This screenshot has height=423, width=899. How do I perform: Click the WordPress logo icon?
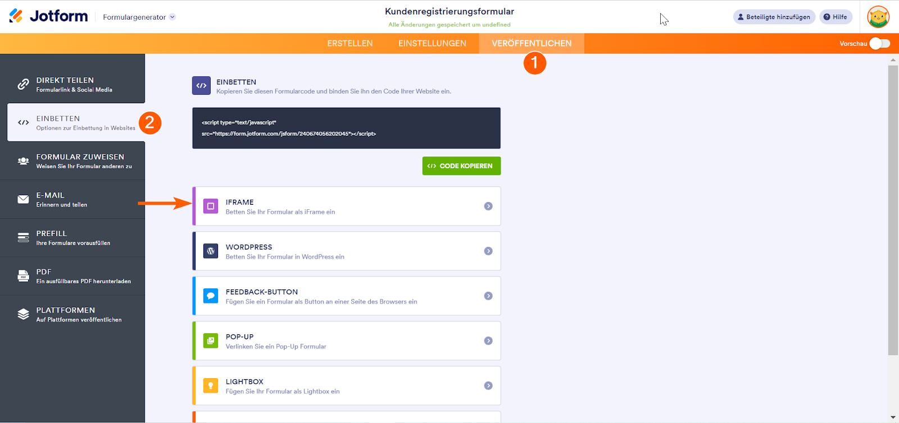click(211, 251)
